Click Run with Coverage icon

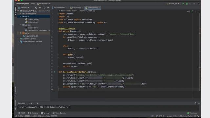tap(190, 4)
